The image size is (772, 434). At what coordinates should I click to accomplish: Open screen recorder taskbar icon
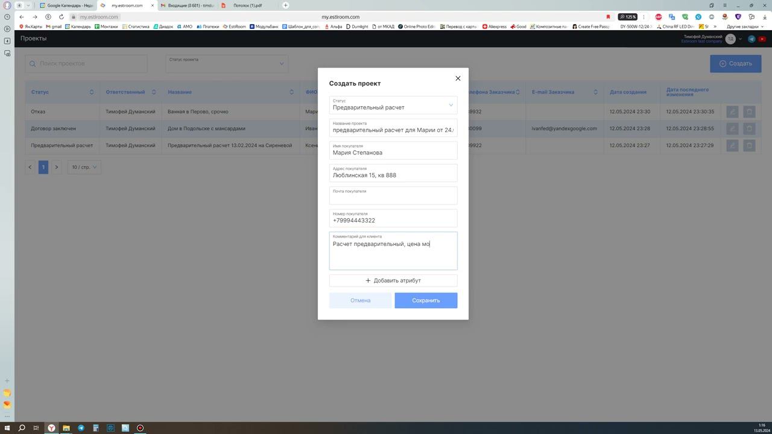(x=140, y=428)
